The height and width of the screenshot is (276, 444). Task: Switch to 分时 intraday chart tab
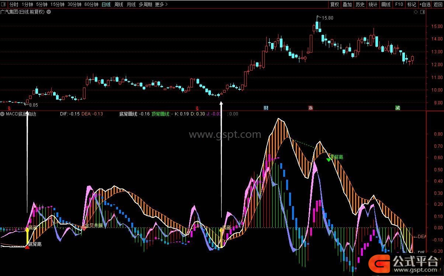click(x=14, y=4)
